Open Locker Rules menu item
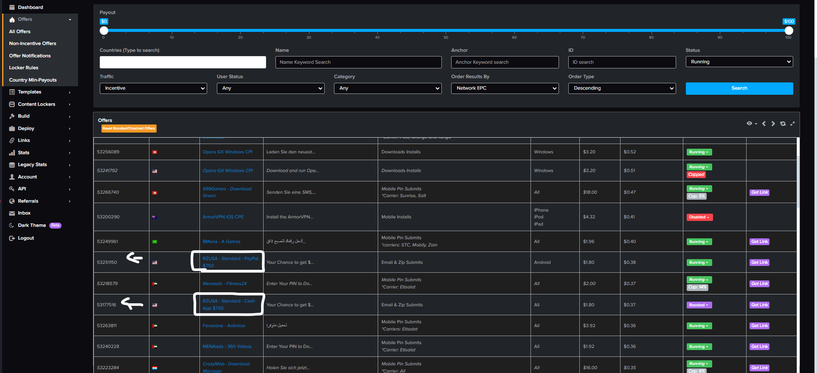 24,68
